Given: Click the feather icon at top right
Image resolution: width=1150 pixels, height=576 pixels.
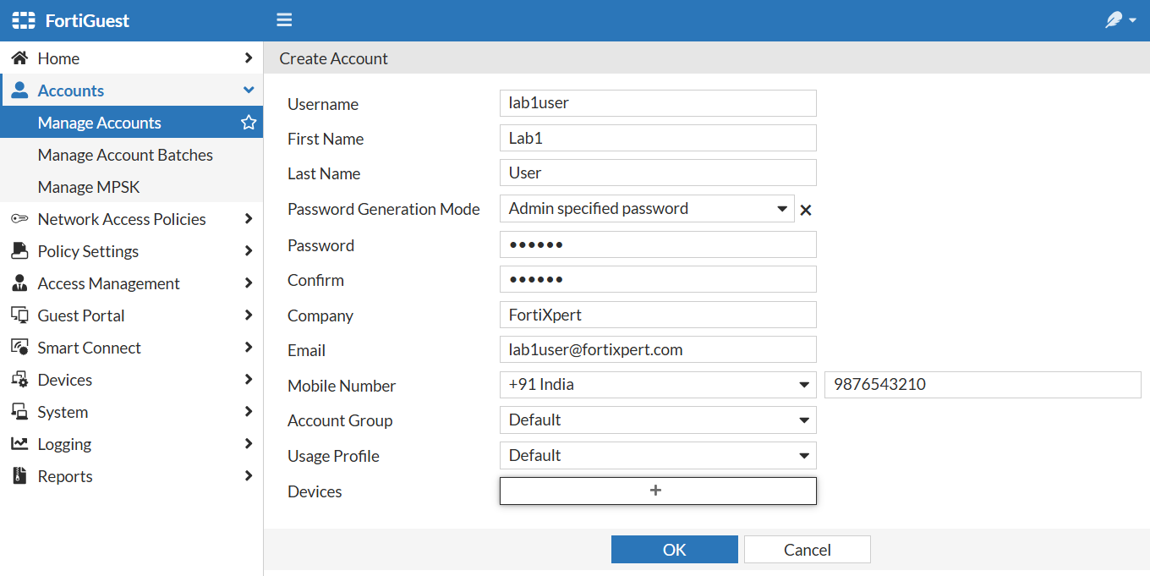Looking at the screenshot, I should [1114, 19].
